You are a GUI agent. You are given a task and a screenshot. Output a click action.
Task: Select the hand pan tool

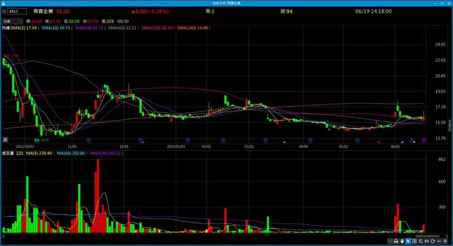click(x=402, y=241)
